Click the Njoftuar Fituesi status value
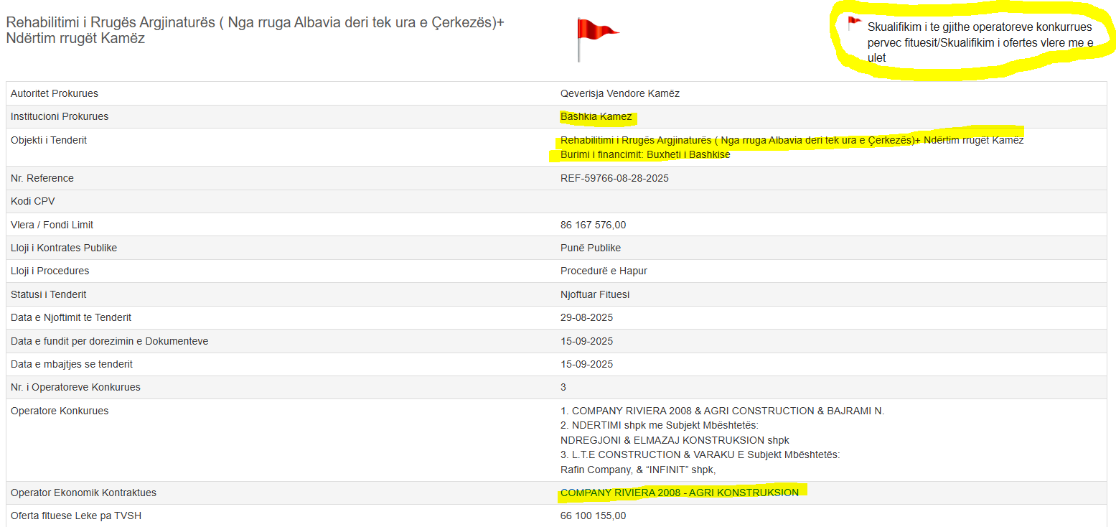Image resolution: width=1116 pixels, height=527 pixels. pyautogui.click(x=595, y=295)
